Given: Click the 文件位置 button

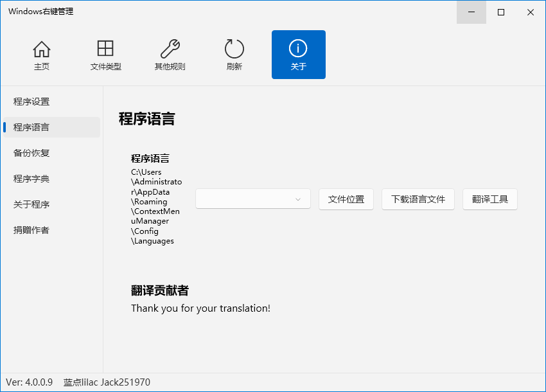Looking at the screenshot, I should pos(346,199).
